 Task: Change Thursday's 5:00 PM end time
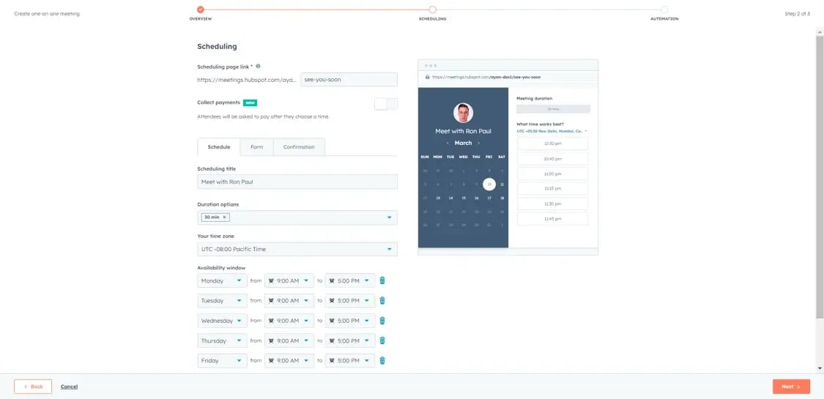[x=350, y=340]
